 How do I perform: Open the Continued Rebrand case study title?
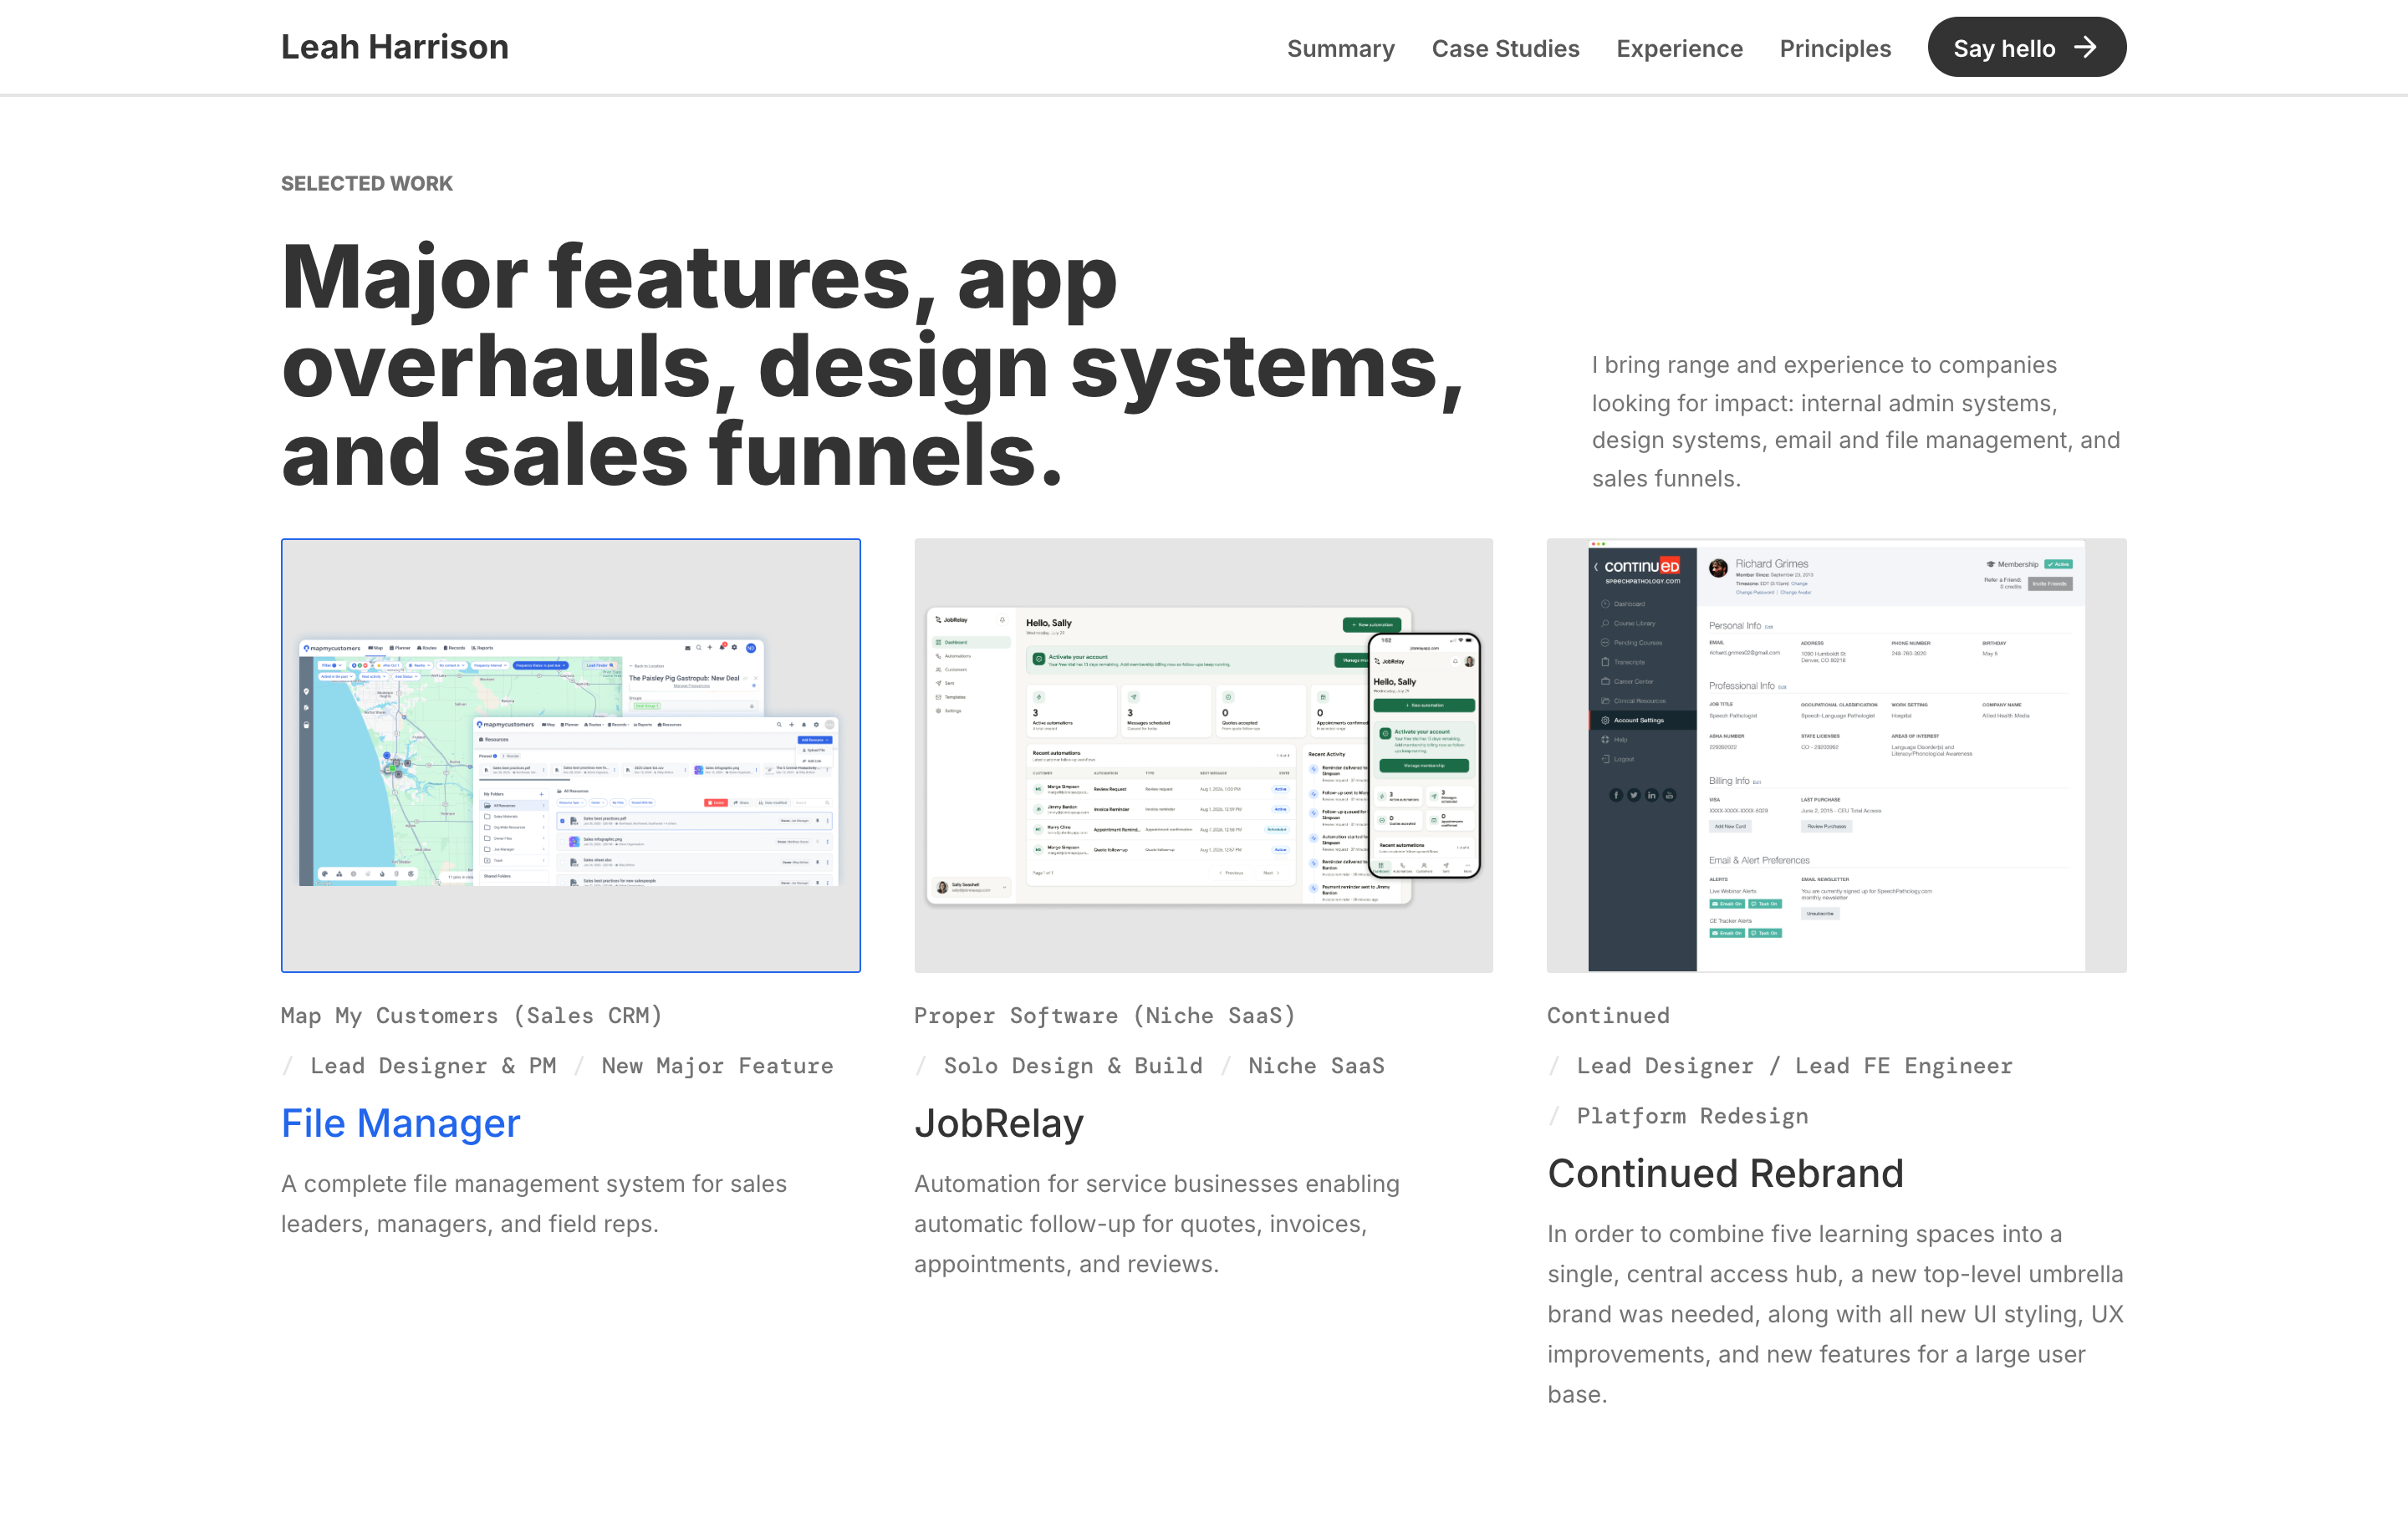click(1725, 1173)
